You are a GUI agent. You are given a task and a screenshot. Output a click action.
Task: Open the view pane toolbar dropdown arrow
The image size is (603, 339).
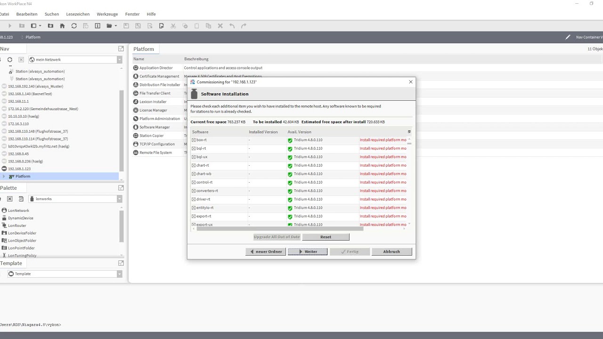40,26
